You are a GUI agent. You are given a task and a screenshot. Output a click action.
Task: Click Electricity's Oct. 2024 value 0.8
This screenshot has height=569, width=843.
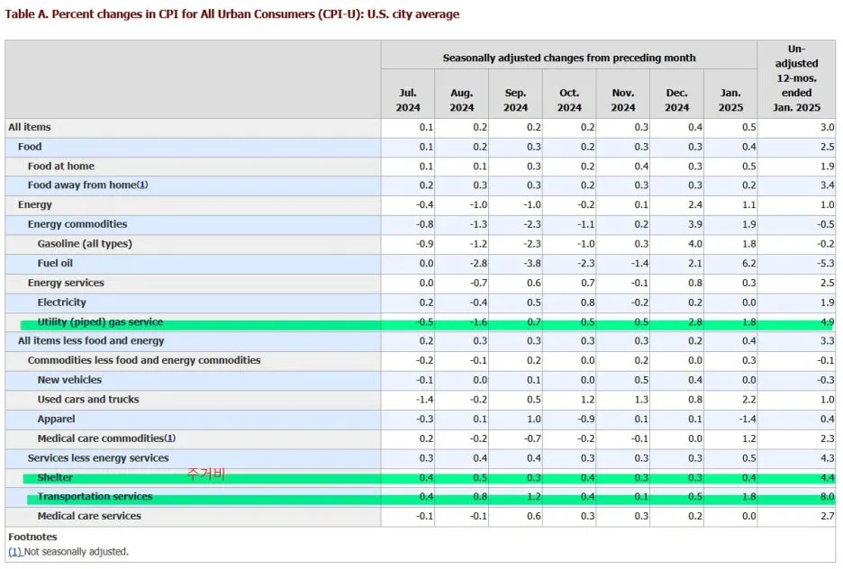point(587,302)
